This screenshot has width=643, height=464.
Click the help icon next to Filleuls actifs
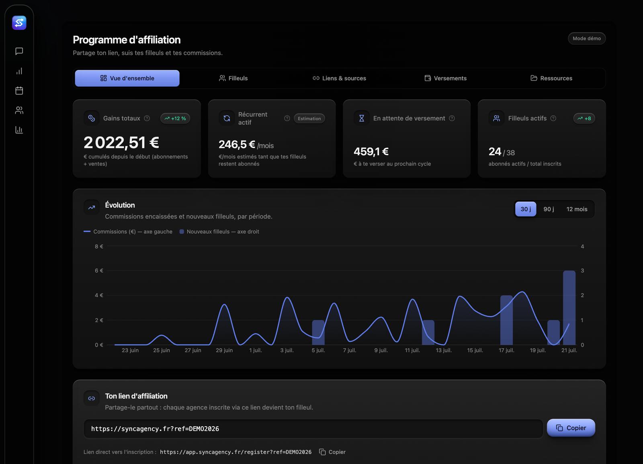click(553, 118)
